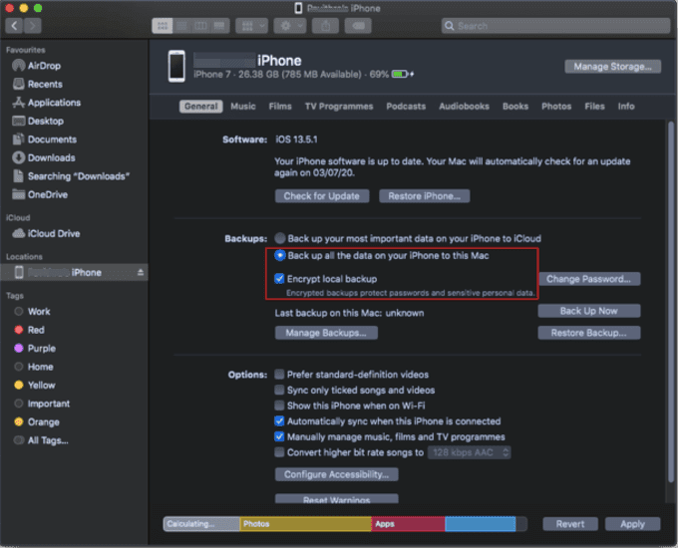Screen dimensions: 678x548
Task: Click Restore Backup button
Action: pos(589,333)
